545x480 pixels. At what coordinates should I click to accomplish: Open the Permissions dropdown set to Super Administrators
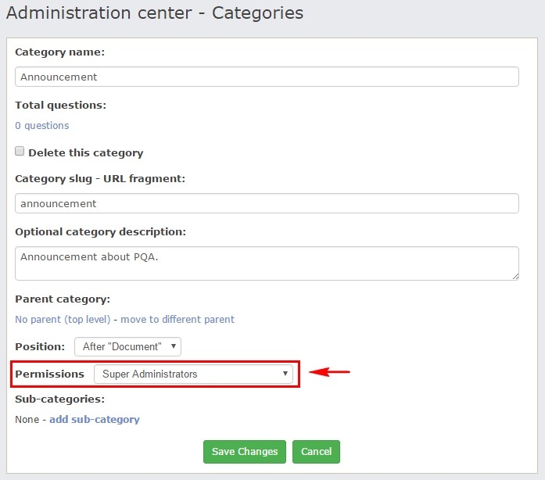[193, 374]
